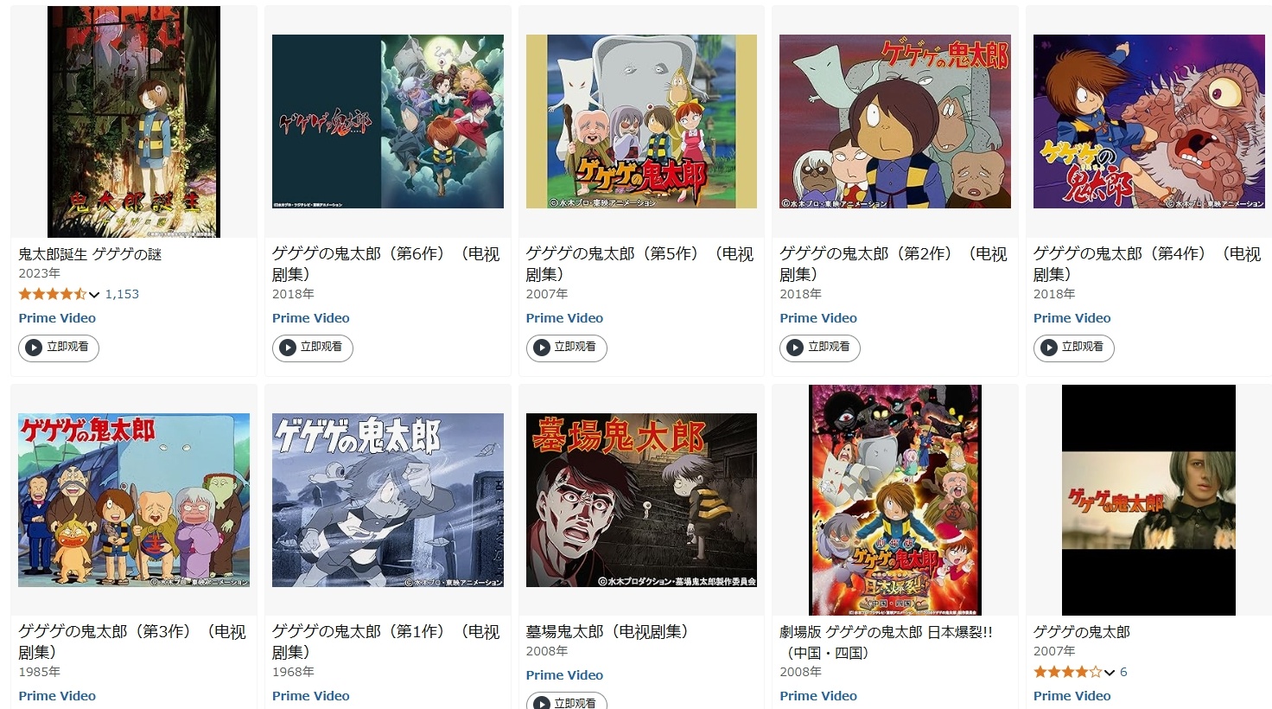Click play icon for ゲゲゲの鬼太郎 第6作
The height and width of the screenshot is (709, 1272).
[288, 348]
